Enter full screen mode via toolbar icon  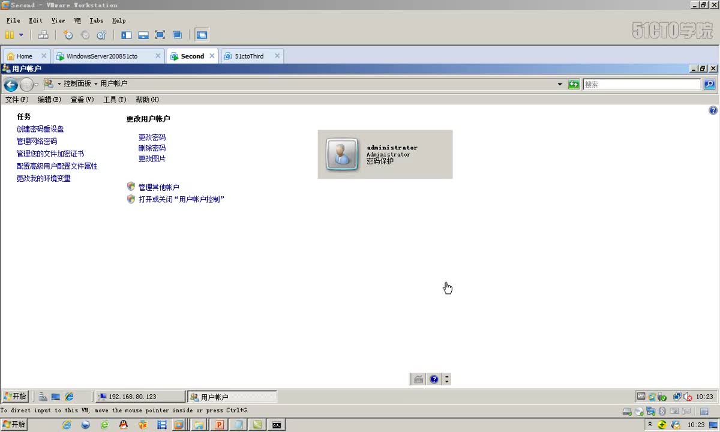click(160, 35)
